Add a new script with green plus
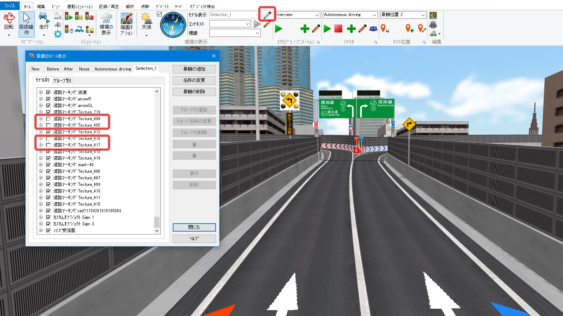The height and width of the screenshot is (316, 563). (x=305, y=28)
